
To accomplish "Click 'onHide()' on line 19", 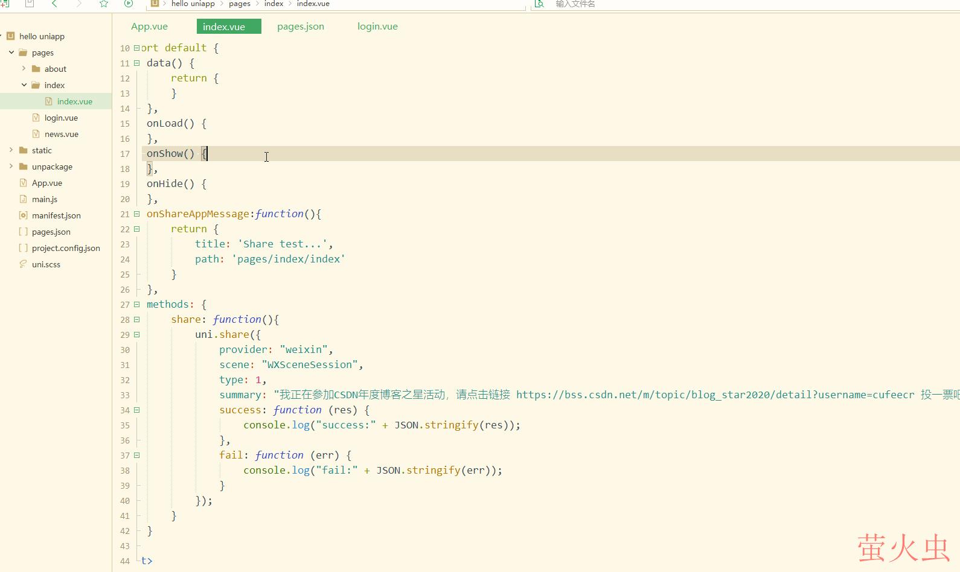I will [171, 183].
